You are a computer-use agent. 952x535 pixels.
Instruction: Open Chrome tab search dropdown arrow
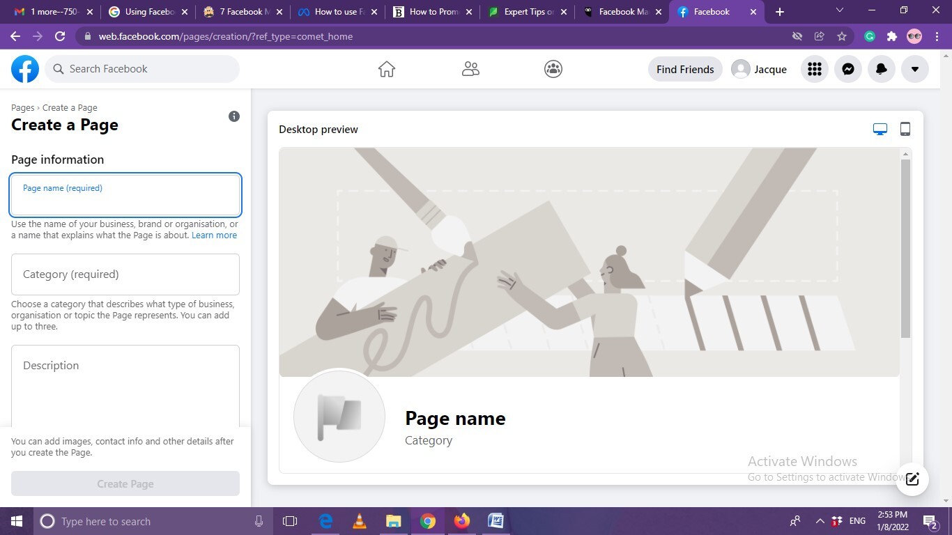[x=839, y=10]
